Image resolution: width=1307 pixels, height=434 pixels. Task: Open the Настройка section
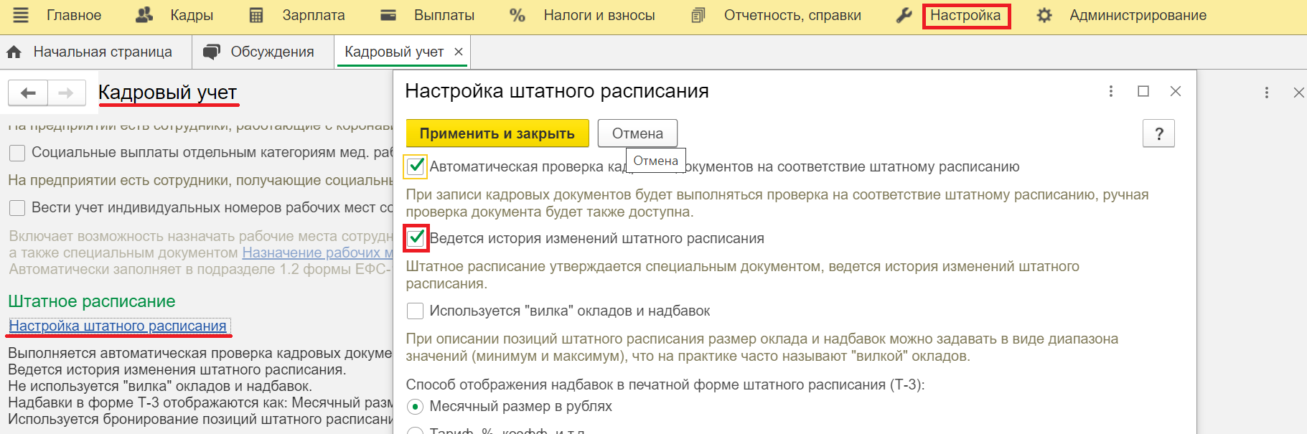965,15
